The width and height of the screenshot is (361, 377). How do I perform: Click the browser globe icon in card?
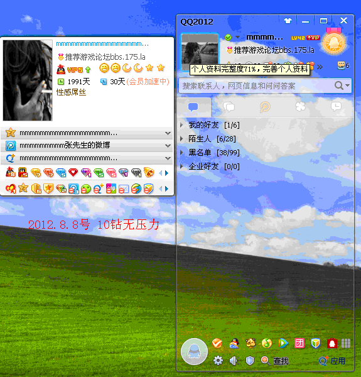pos(136,188)
